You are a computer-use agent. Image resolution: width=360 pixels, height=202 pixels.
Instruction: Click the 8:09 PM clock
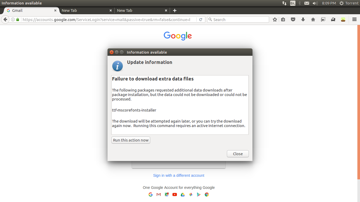329,3
